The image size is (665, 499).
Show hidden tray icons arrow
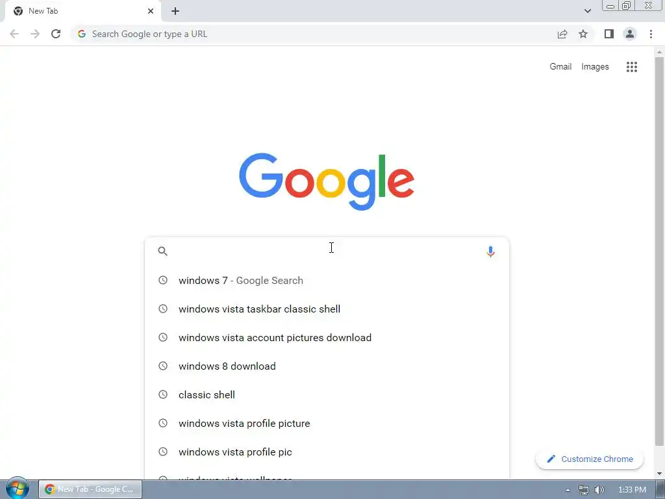pos(568,490)
